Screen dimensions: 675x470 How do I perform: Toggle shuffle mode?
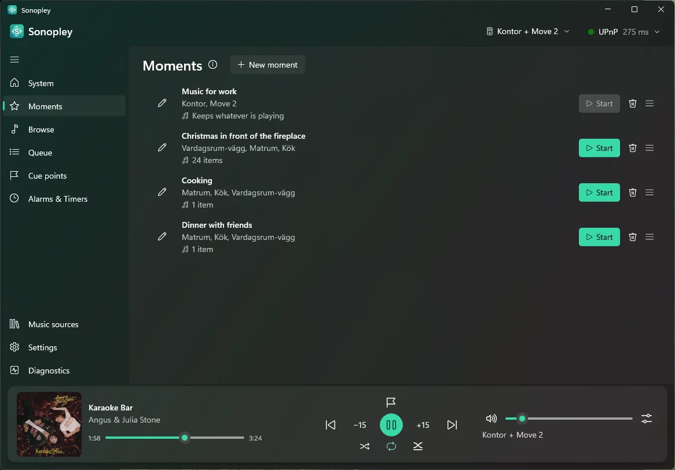[365, 446]
